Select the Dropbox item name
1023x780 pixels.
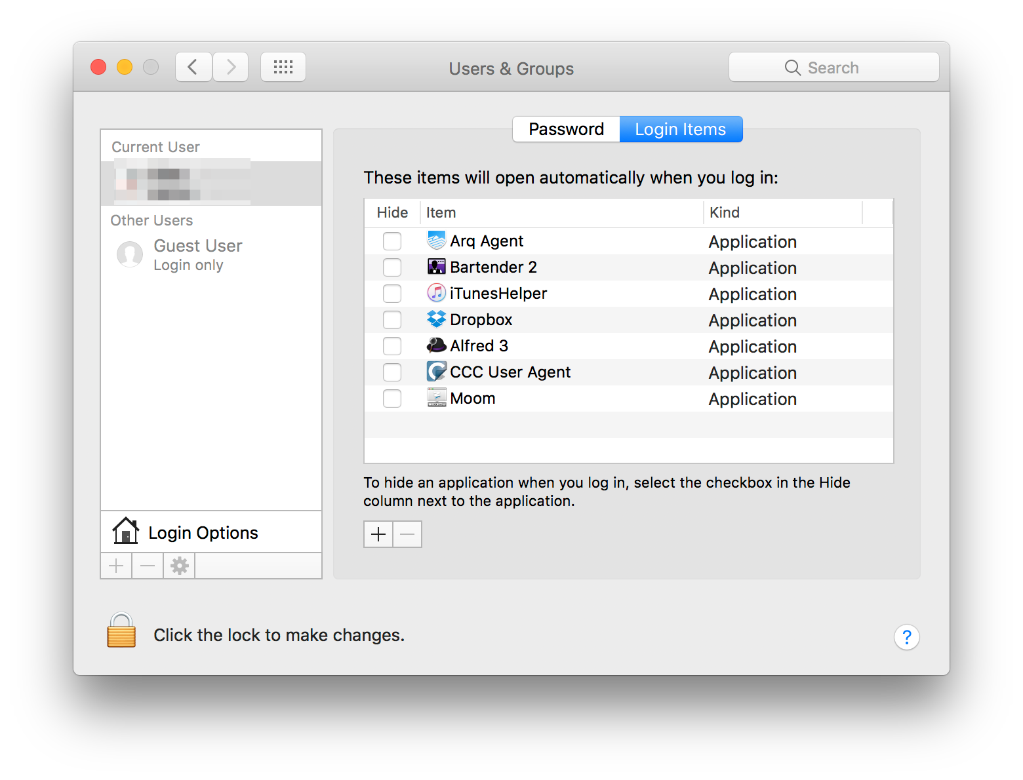point(481,320)
